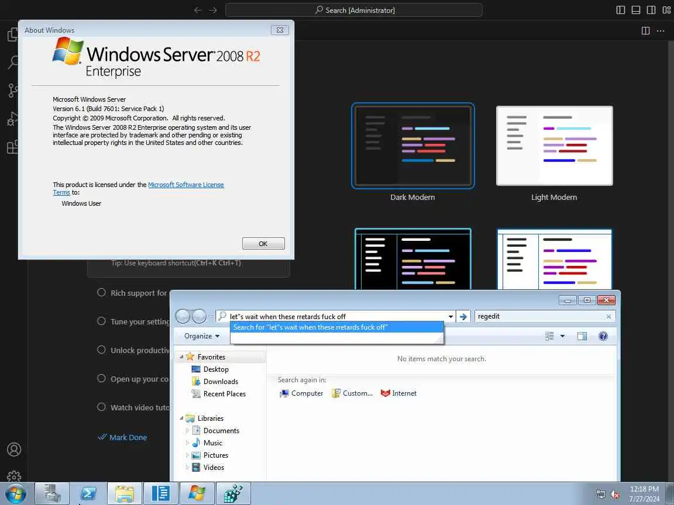Open the Explorer help question mark icon
Image resolution: width=674 pixels, height=505 pixels.
pos(603,336)
